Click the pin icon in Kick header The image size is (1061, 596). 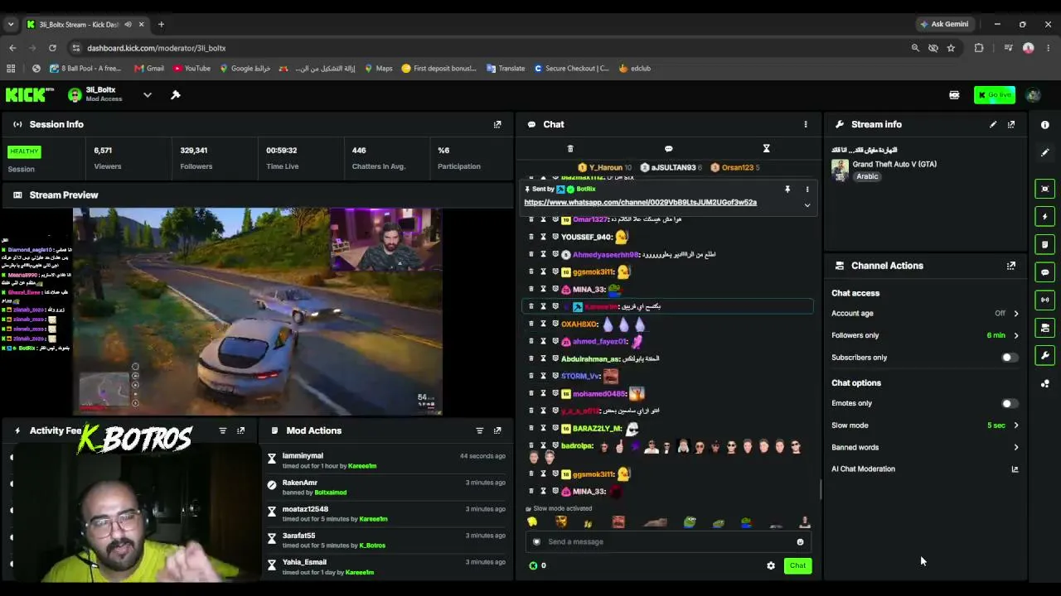pos(176,95)
